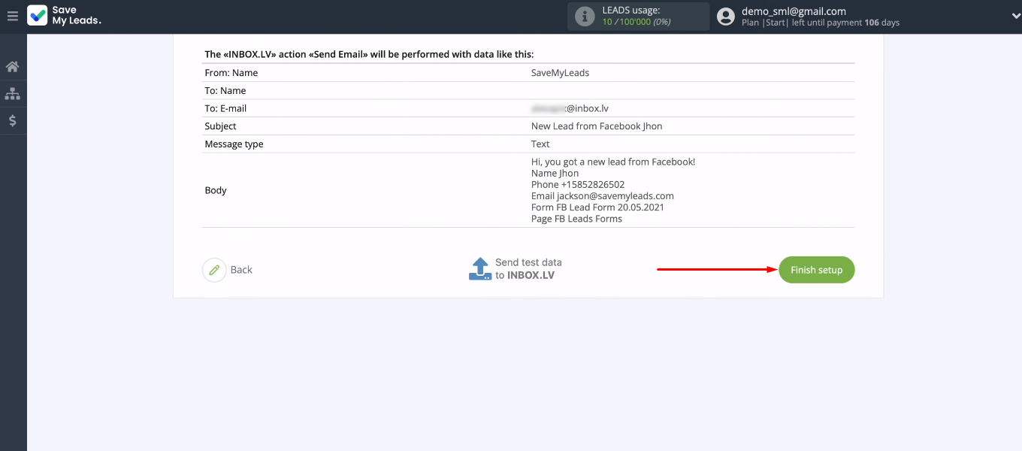Click the demo_sml@gmail.com account email
1022x451 pixels.
coord(794,11)
